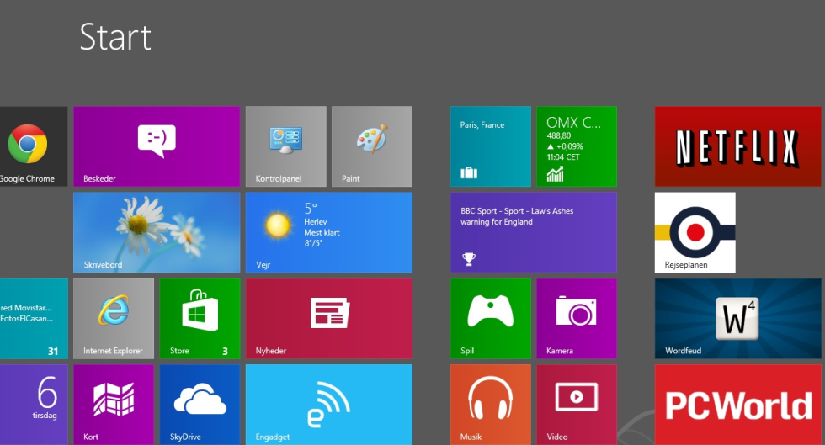Open the Google Chrome tile
Screen dimensions: 825x445
30,146
